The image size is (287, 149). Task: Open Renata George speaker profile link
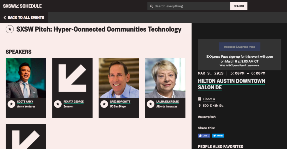click(x=73, y=102)
